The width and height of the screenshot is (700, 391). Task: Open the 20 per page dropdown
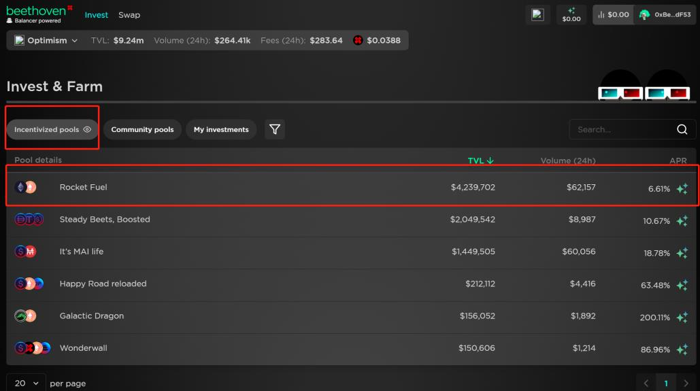(x=27, y=383)
